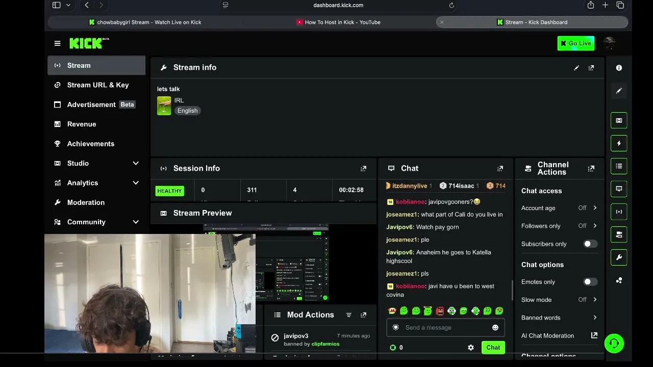Filter the Mod Actions list

[349, 315]
